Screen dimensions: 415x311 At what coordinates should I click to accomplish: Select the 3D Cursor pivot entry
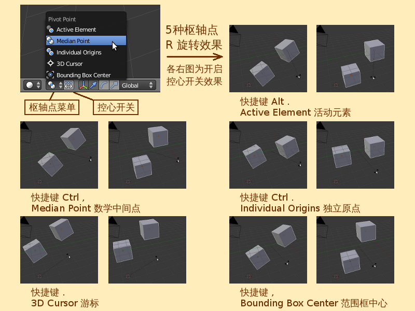pos(86,64)
